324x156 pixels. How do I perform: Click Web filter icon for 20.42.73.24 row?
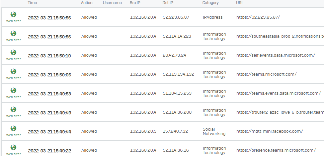(13, 52)
